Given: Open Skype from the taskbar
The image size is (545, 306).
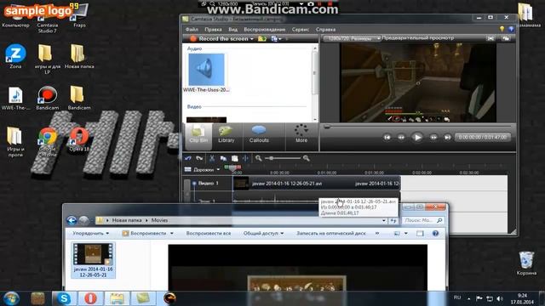Looking at the screenshot, I should [x=64, y=298].
